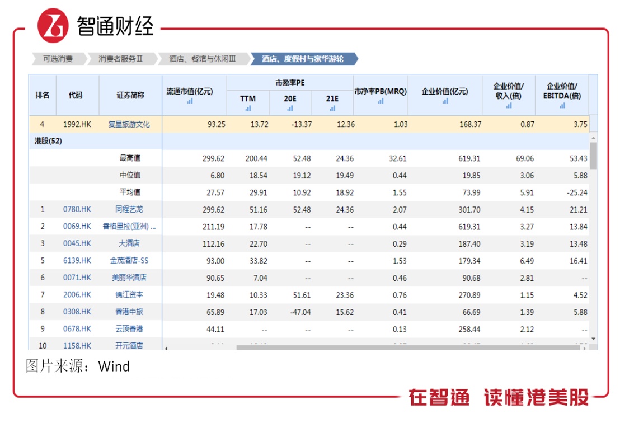This screenshot has width=620, height=423.
Task: Select the 消费者服务II breadcrumb tab
Action: (121, 59)
